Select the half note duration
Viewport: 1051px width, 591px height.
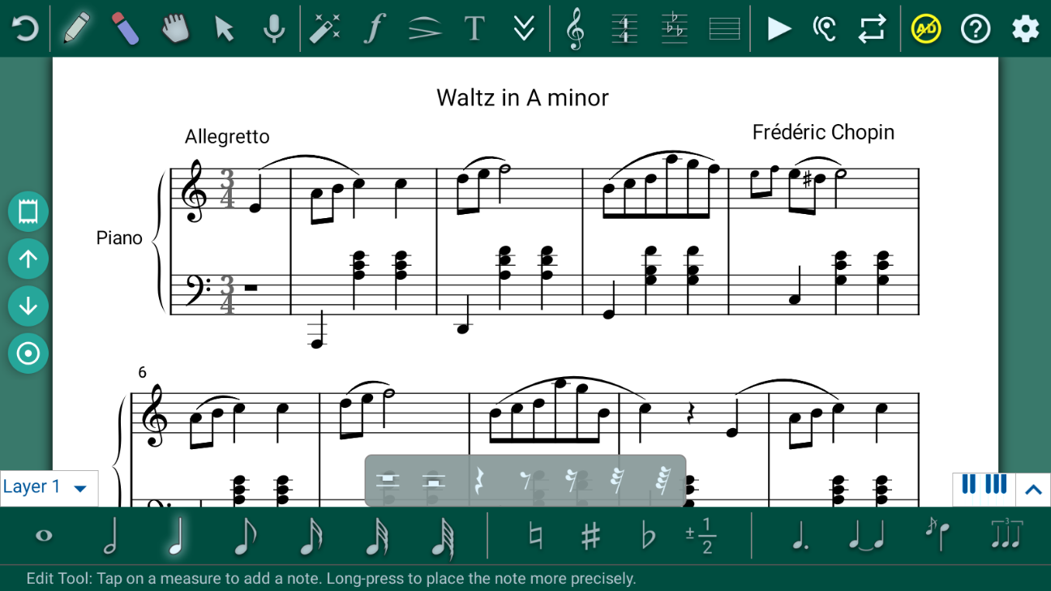point(111,536)
